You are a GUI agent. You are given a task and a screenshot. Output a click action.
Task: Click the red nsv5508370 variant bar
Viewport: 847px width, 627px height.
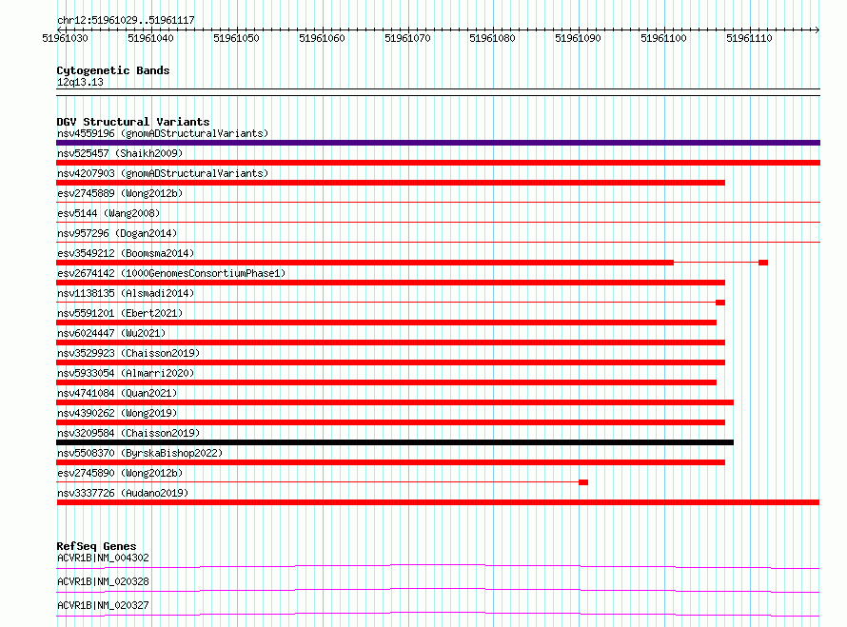pos(390,462)
